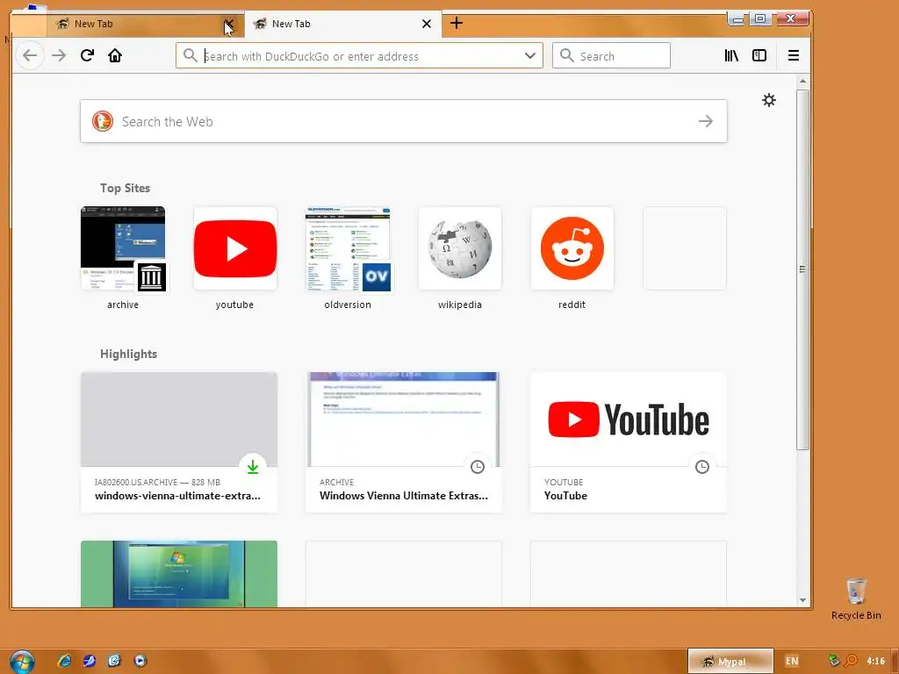Select the Recycle Bin desktop icon
The image size is (899, 674).
(856, 599)
